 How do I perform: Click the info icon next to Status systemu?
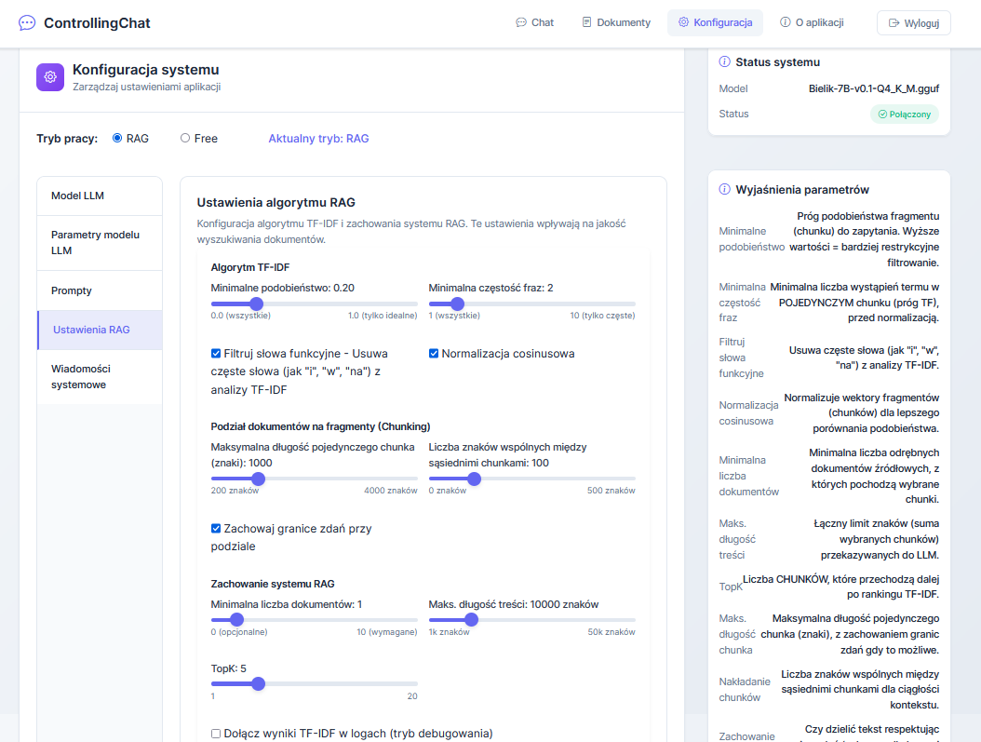tap(725, 61)
